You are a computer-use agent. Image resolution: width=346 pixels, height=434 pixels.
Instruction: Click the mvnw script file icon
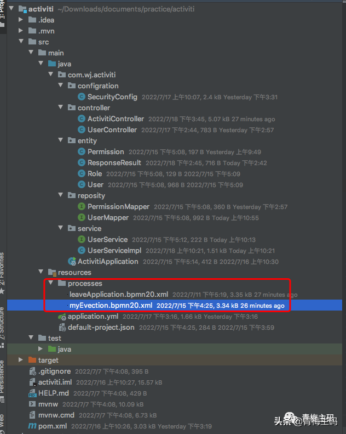point(32,404)
